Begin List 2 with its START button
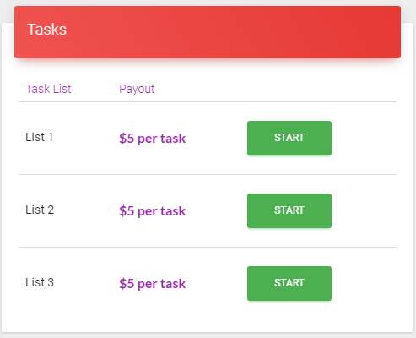 (289, 210)
